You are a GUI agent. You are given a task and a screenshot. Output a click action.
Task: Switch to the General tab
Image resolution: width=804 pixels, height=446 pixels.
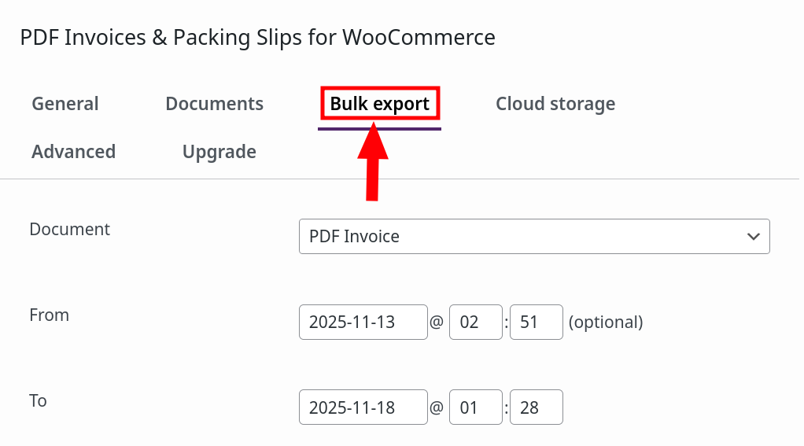(x=65, y=104)
